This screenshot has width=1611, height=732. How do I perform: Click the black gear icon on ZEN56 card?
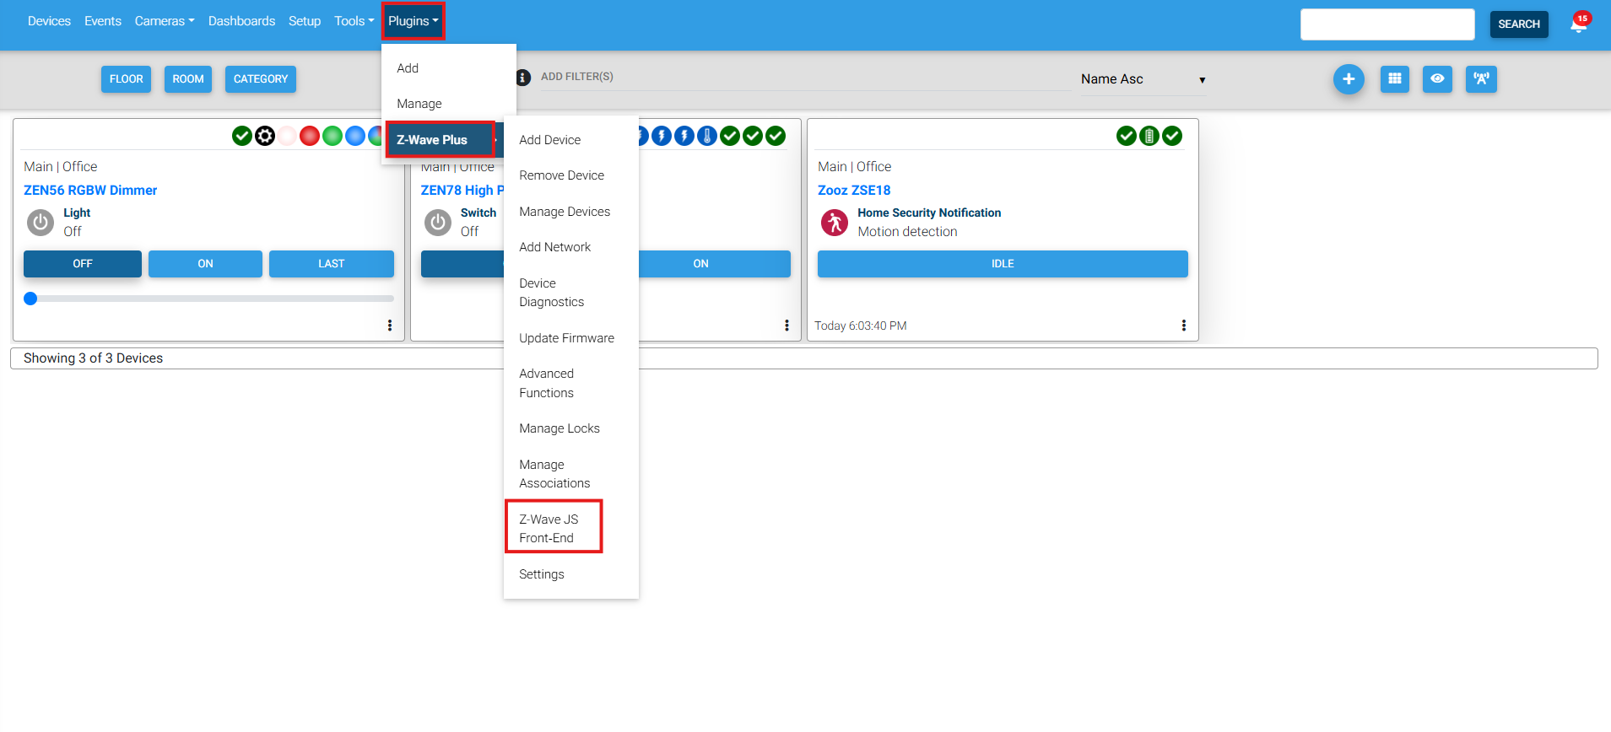(265, 136)
